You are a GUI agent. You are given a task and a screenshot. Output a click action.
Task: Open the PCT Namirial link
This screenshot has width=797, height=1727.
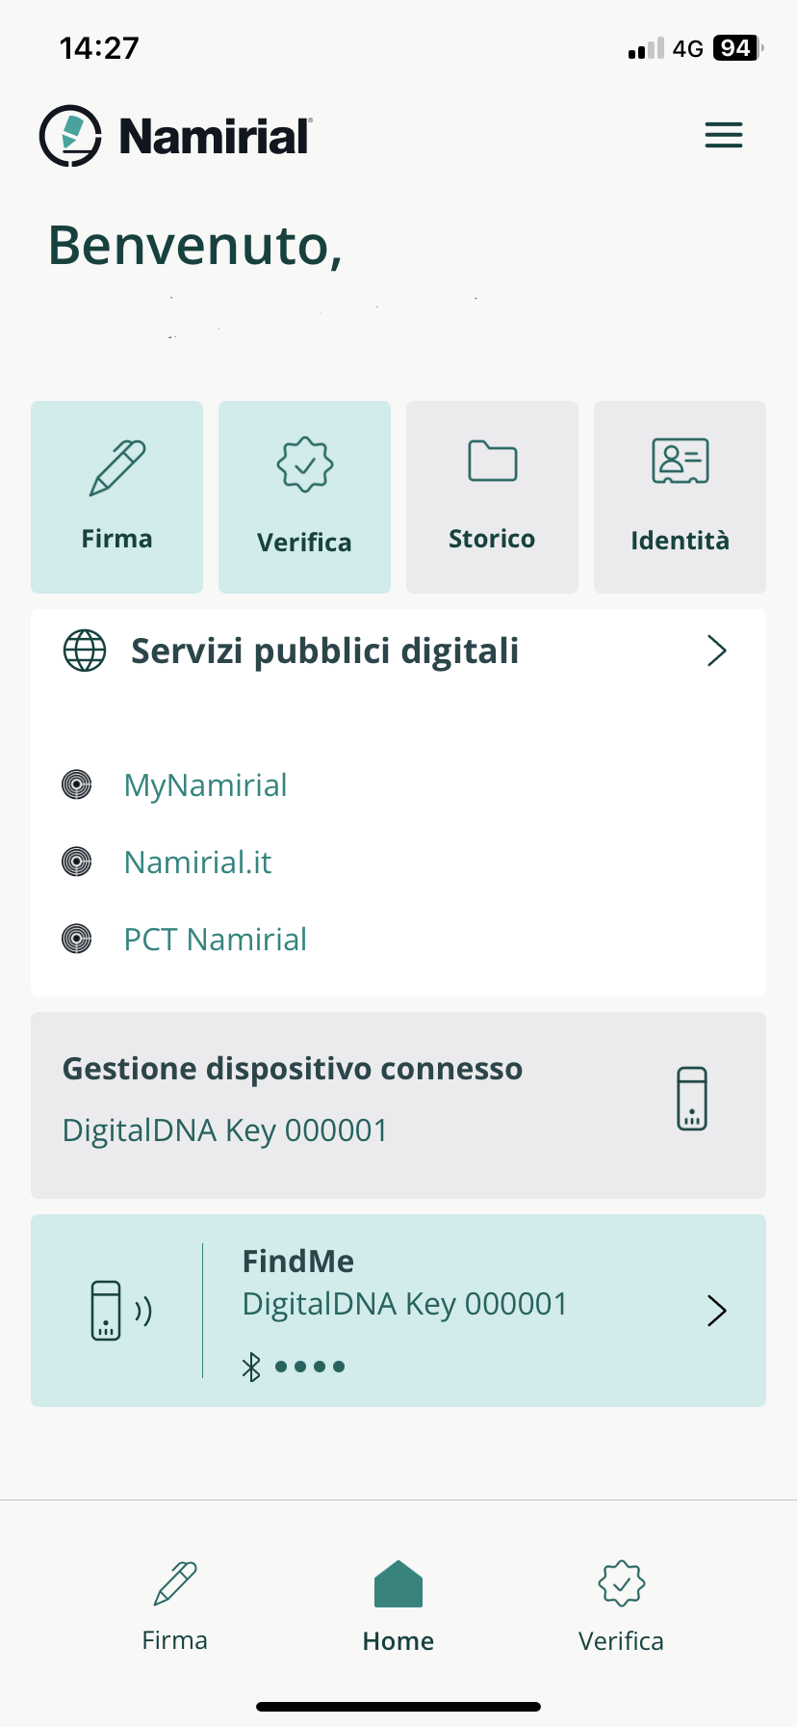pos(215,939)
